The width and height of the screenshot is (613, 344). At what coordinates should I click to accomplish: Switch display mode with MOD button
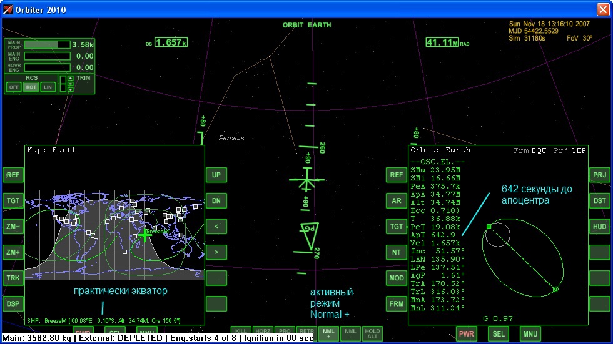click(396, 278)
